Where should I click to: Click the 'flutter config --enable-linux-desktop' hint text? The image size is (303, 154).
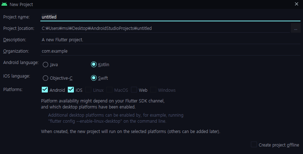107,121
